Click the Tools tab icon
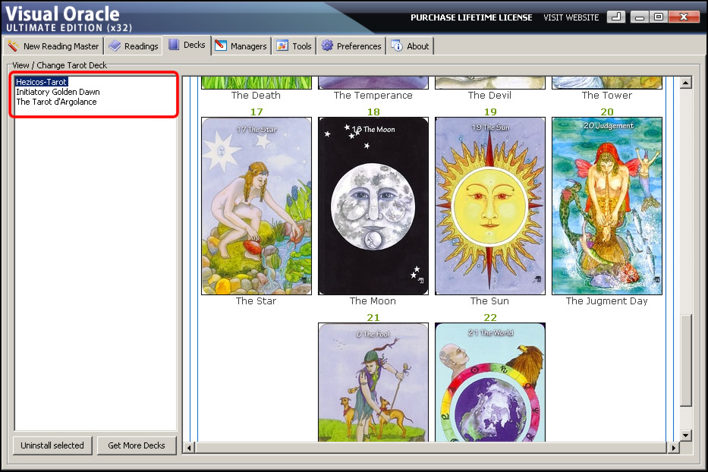This screenshot has height=472, width=708. coord(282,46)
